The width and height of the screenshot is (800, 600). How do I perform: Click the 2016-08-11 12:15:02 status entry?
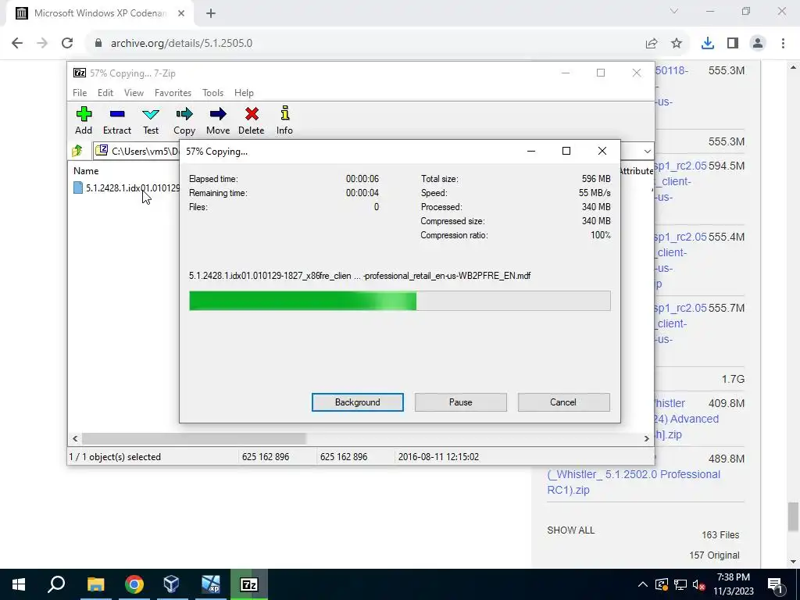438,456
